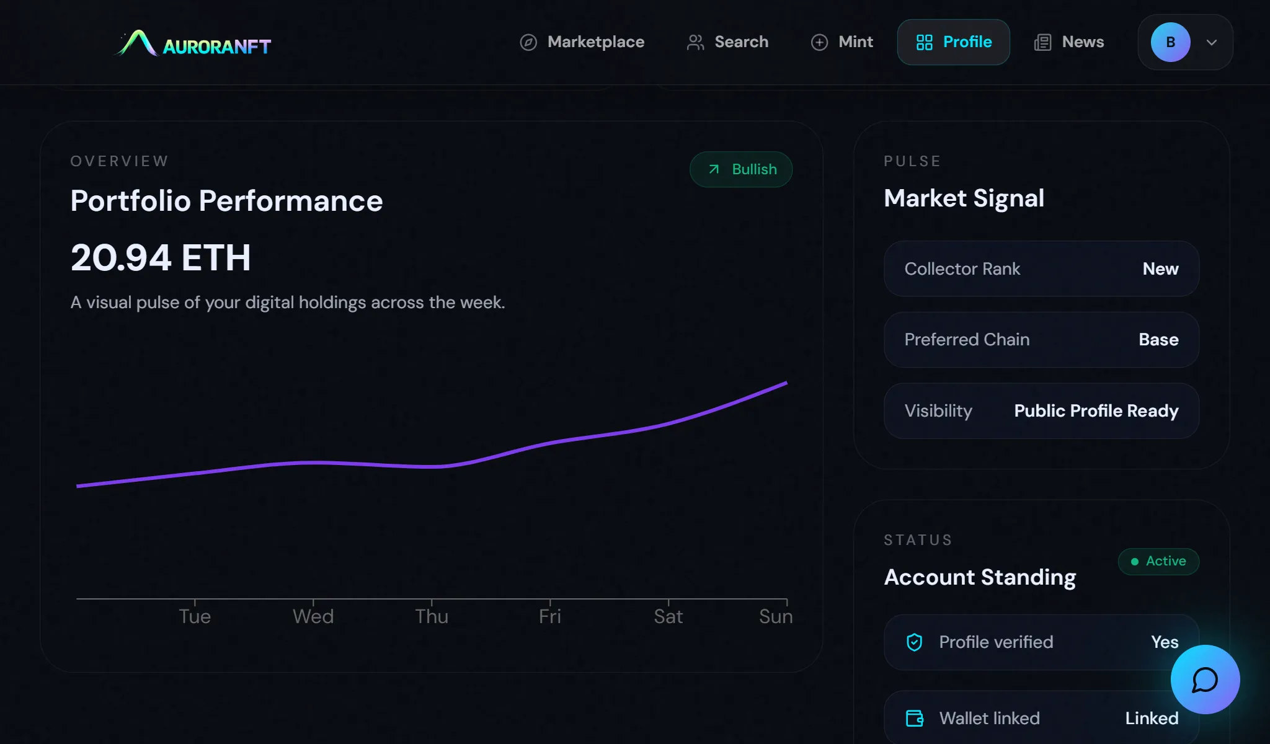Image resolution: width=1270 pixels, height=744 pixels.
Task: Click the Sun axis label
Action: (x=776, y=616)
